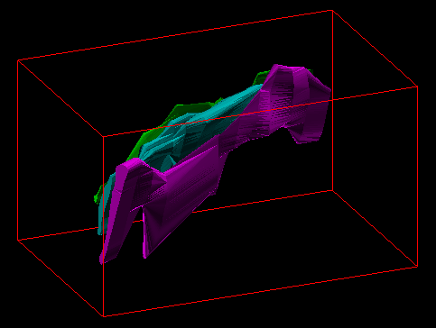The height and width of the screenshot is (328, 436).
Task: Pick the inner bottom-right corner of the wireframe
Action: [x=332, y=190]
